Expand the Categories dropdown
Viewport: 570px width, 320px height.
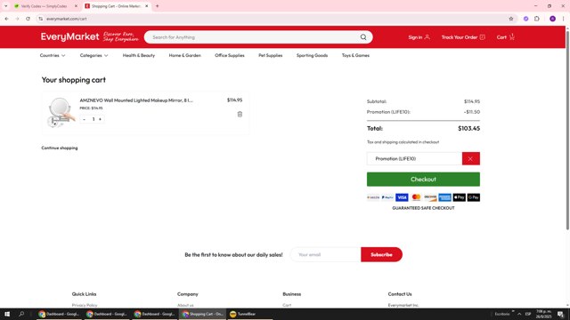(x=94, y=55)
